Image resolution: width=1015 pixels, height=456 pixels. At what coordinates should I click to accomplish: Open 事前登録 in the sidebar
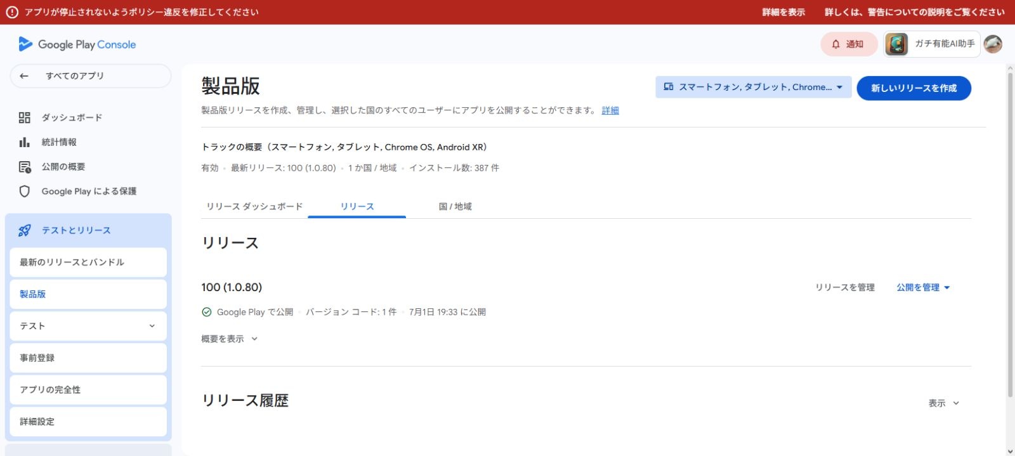[88, 358]
